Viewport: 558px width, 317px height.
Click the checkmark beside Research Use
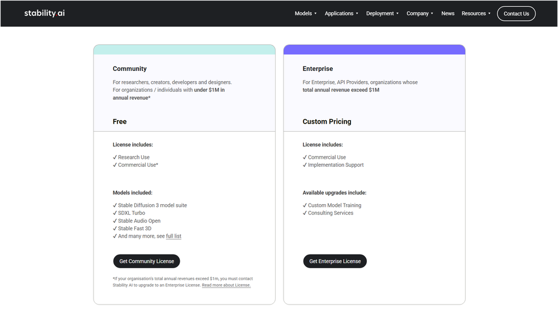(x=115, y=158)
